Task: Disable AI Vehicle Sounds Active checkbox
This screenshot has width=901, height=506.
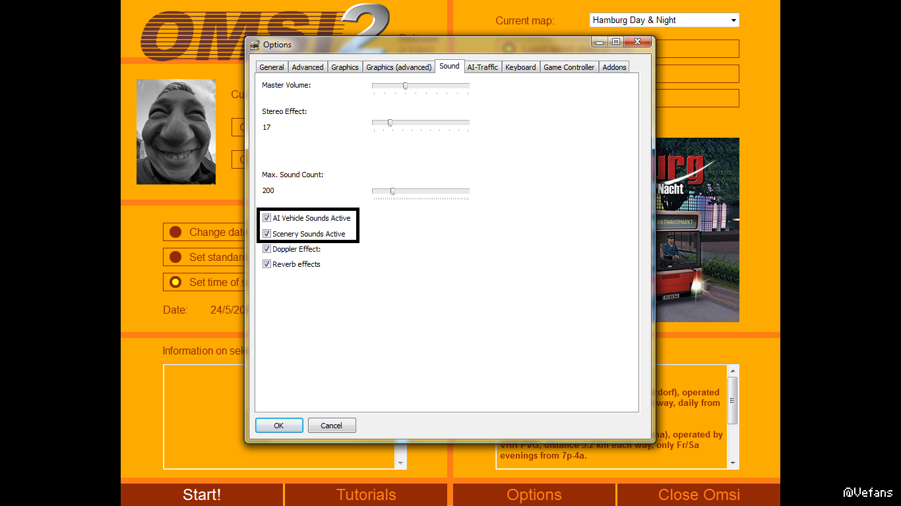Action: [266, 218]
